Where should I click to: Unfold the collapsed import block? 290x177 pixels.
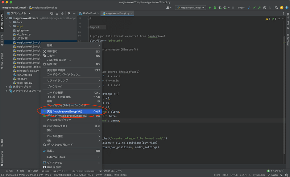click(x=88, y=27)
